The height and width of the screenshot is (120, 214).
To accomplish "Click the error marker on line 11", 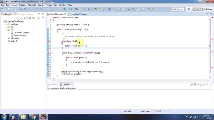I will pyautogui.click(x=48, y=41).
